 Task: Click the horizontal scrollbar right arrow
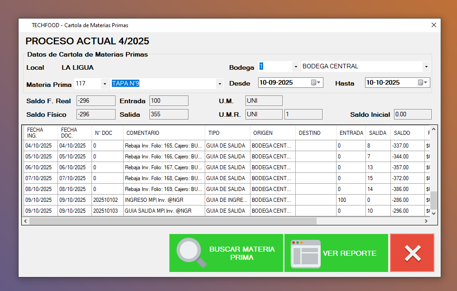click(426, 221)
